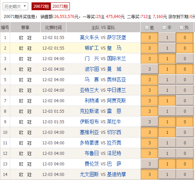Toggle draw option 1 for match 14
Image resolution: width=195 pixels, height=180 pixels.
167,174
